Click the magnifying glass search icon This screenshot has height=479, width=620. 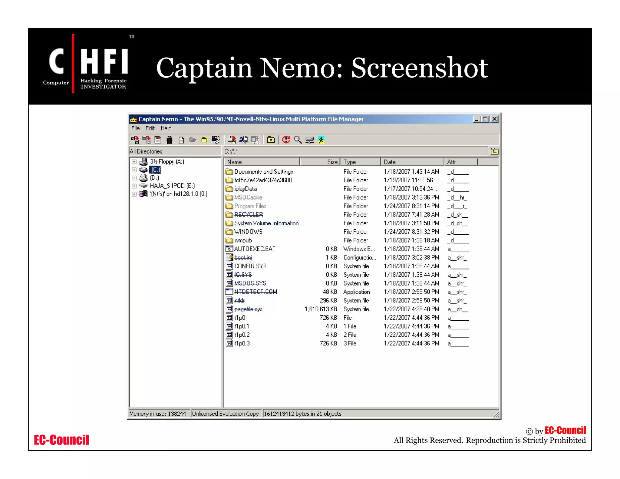(x=298, y=140)
